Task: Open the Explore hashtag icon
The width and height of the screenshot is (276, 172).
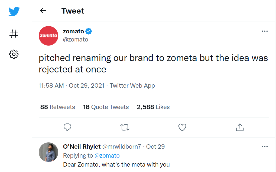Action: [x=14, y=34]
